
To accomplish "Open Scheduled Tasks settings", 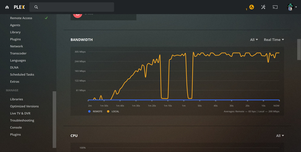I will coord(22,74).
